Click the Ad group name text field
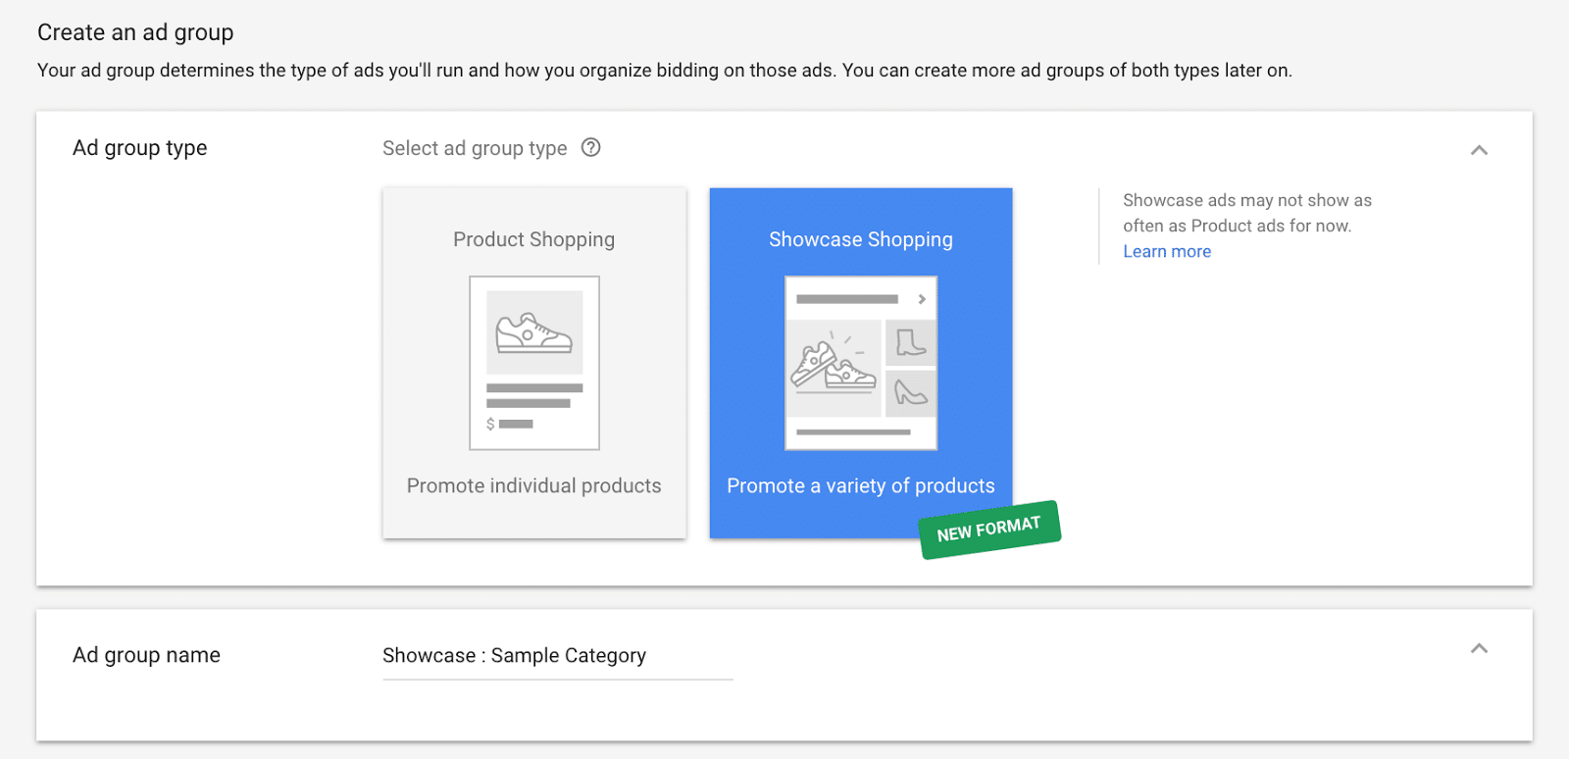 (x=558, y=656)
